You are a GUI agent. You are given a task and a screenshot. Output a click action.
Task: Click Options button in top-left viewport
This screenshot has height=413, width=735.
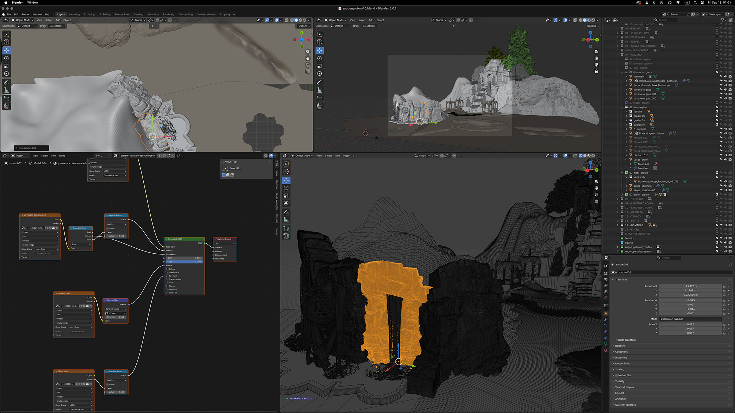(304, 26)
